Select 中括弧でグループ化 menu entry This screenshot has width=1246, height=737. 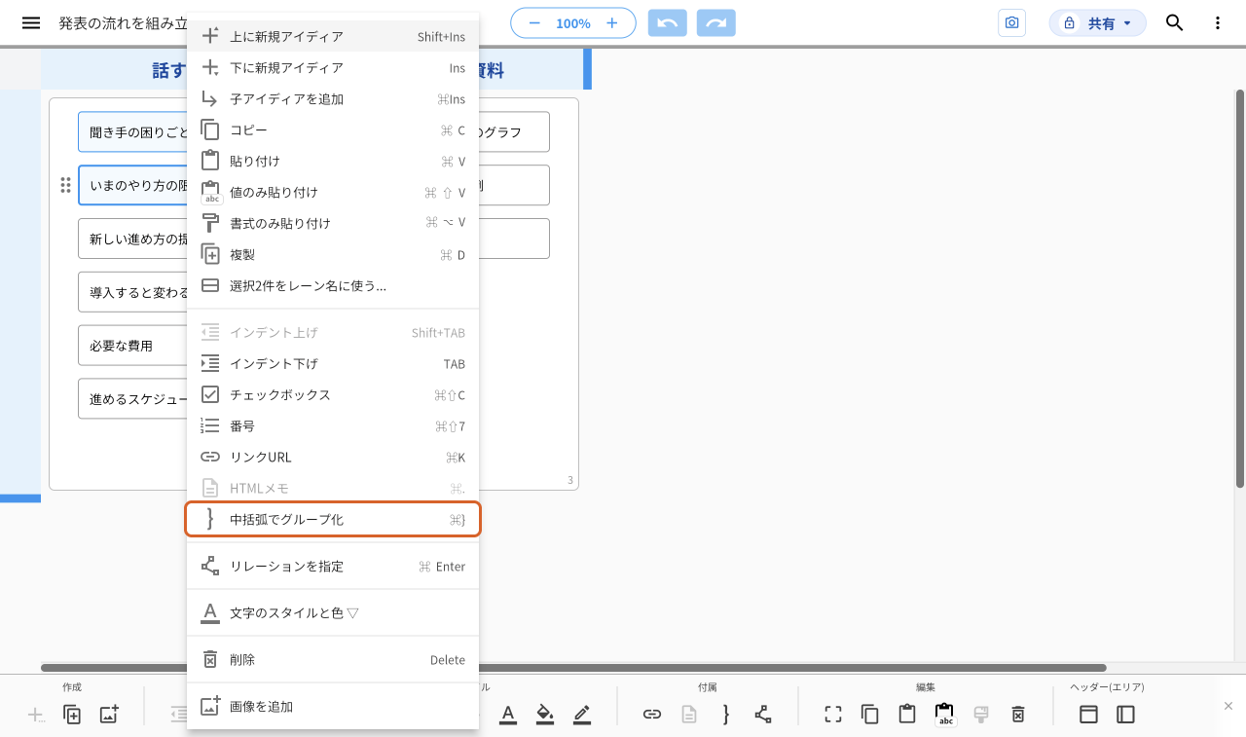click(333, 519)
